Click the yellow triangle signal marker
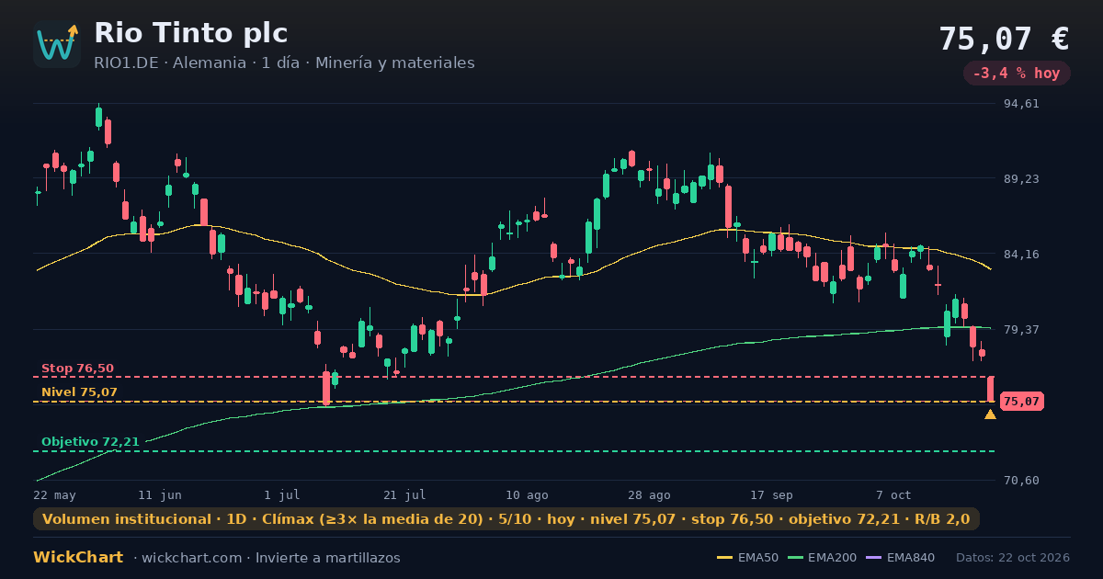The image size is (1103, 579). coord(990,414)
